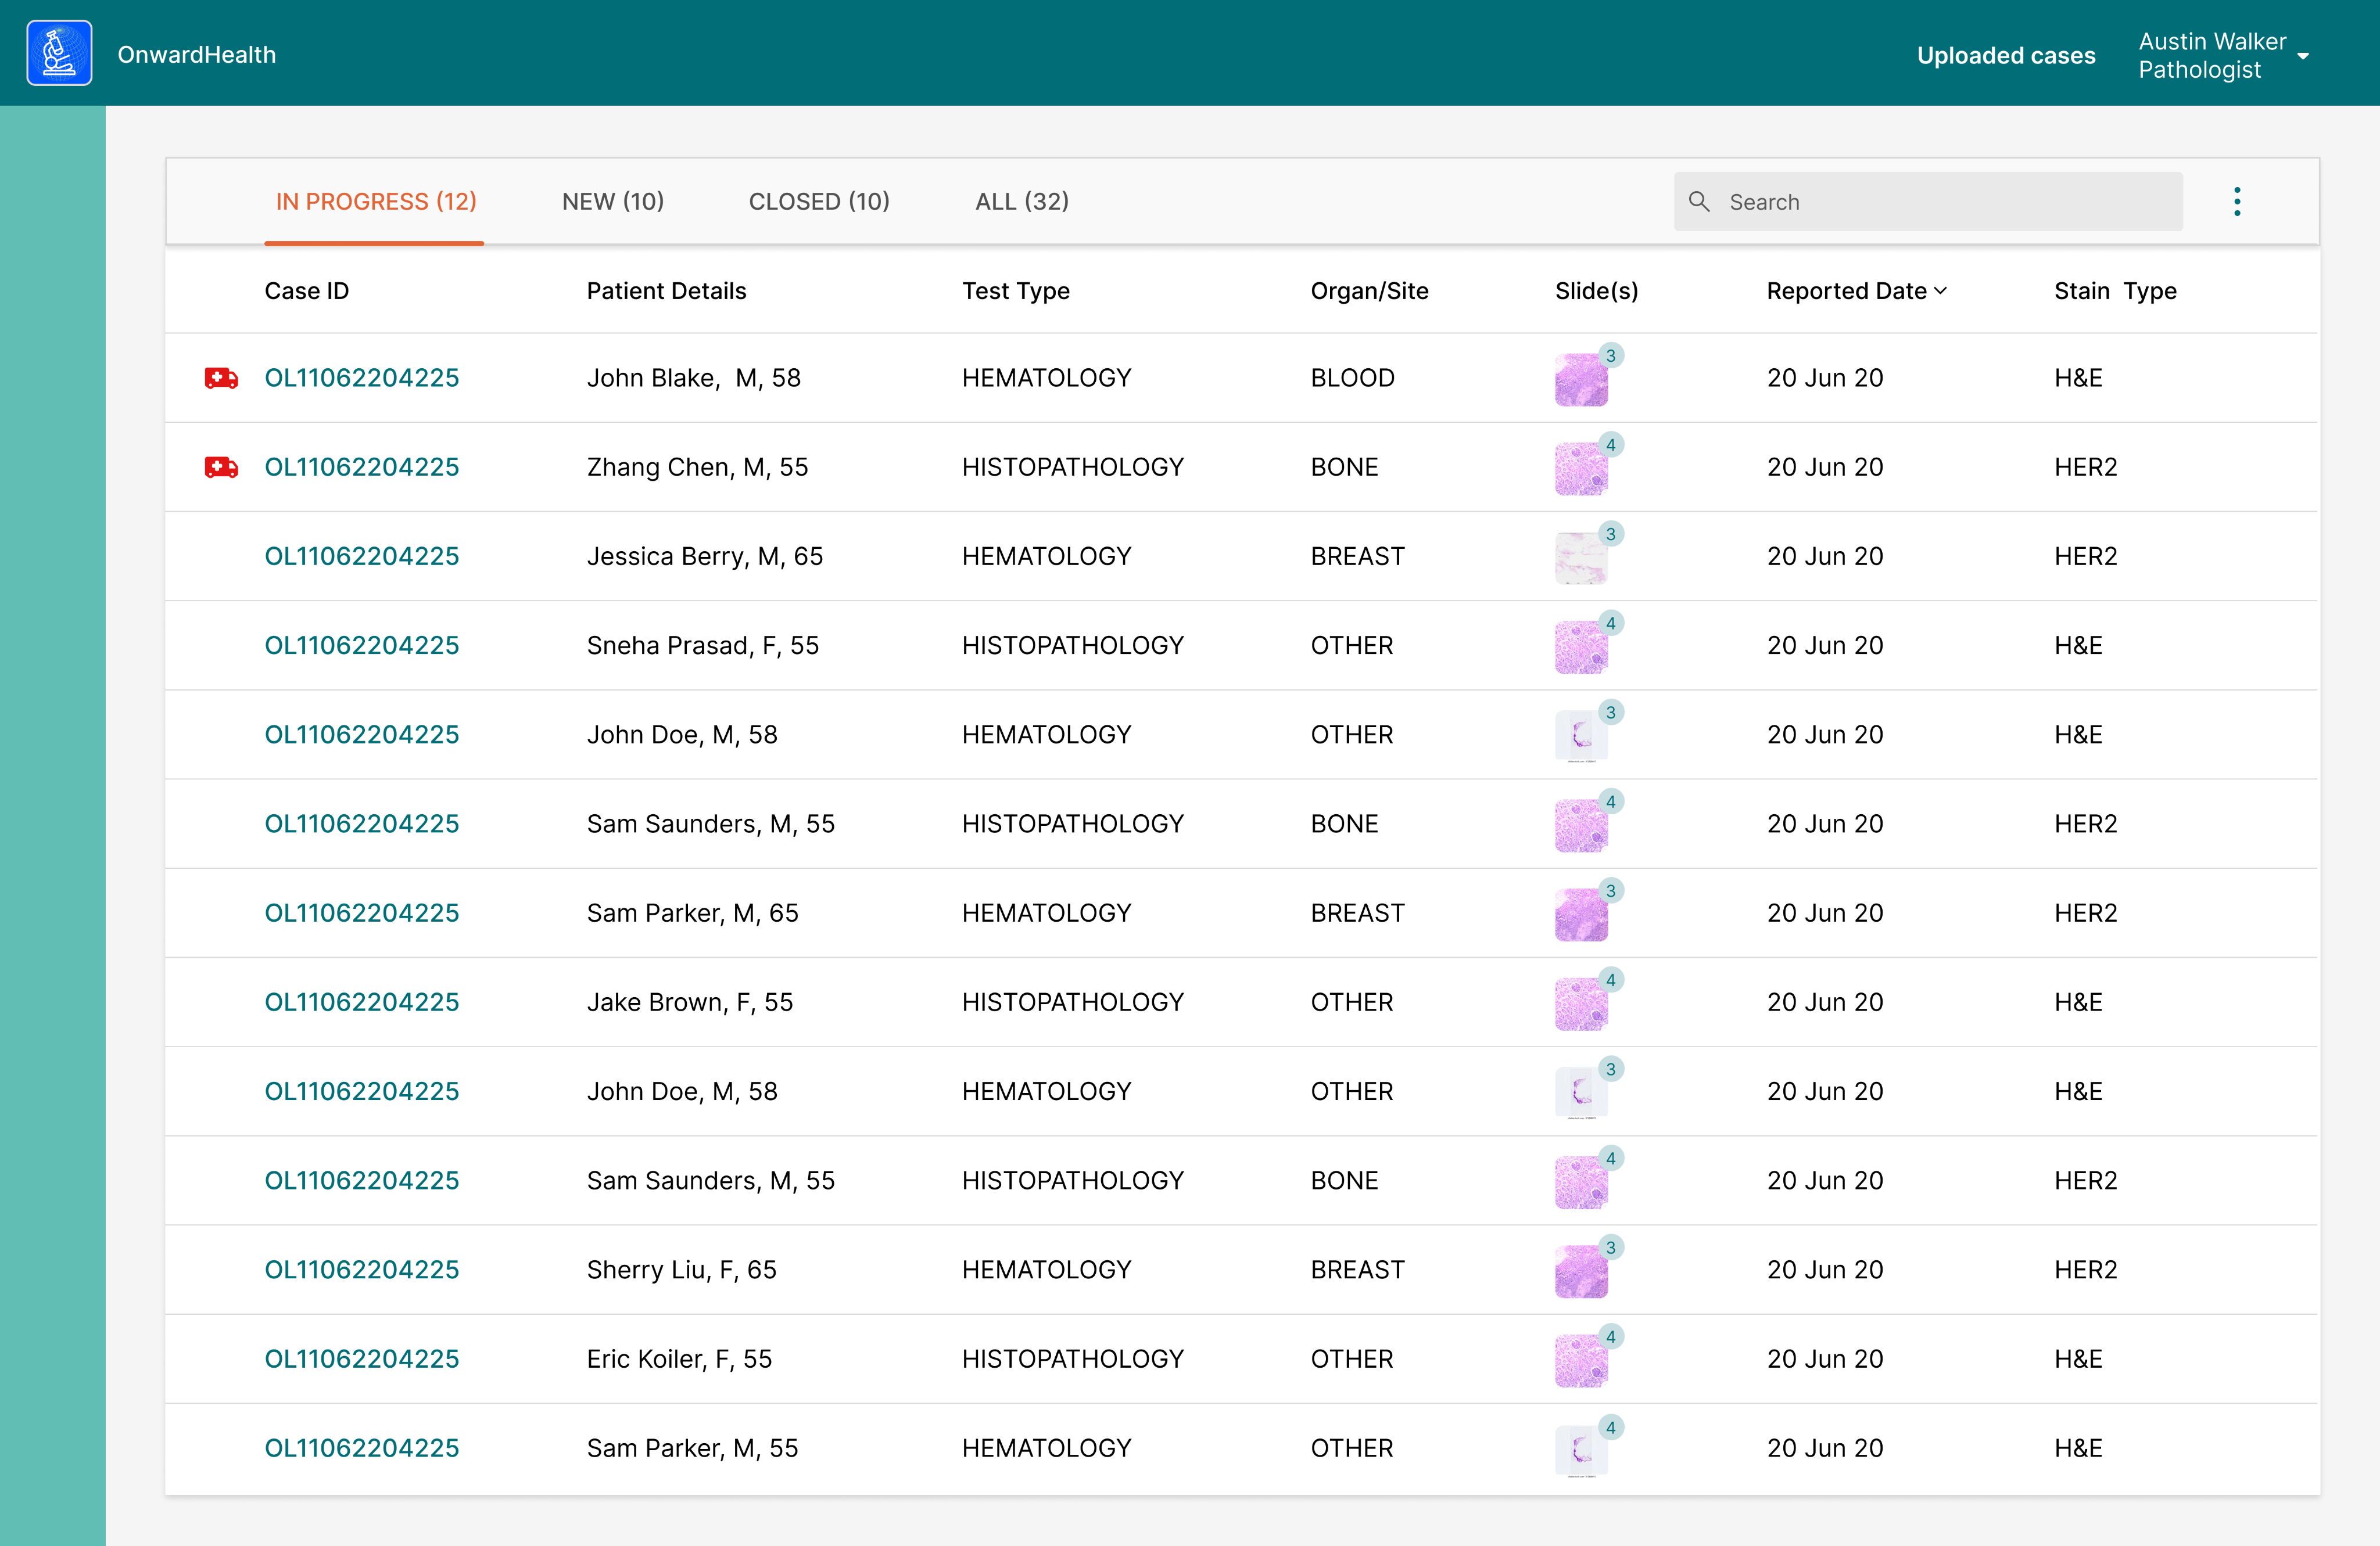The image size is (2380, 1546).
Task: Open the Uploaded cases link
Action: [2005, 56]
